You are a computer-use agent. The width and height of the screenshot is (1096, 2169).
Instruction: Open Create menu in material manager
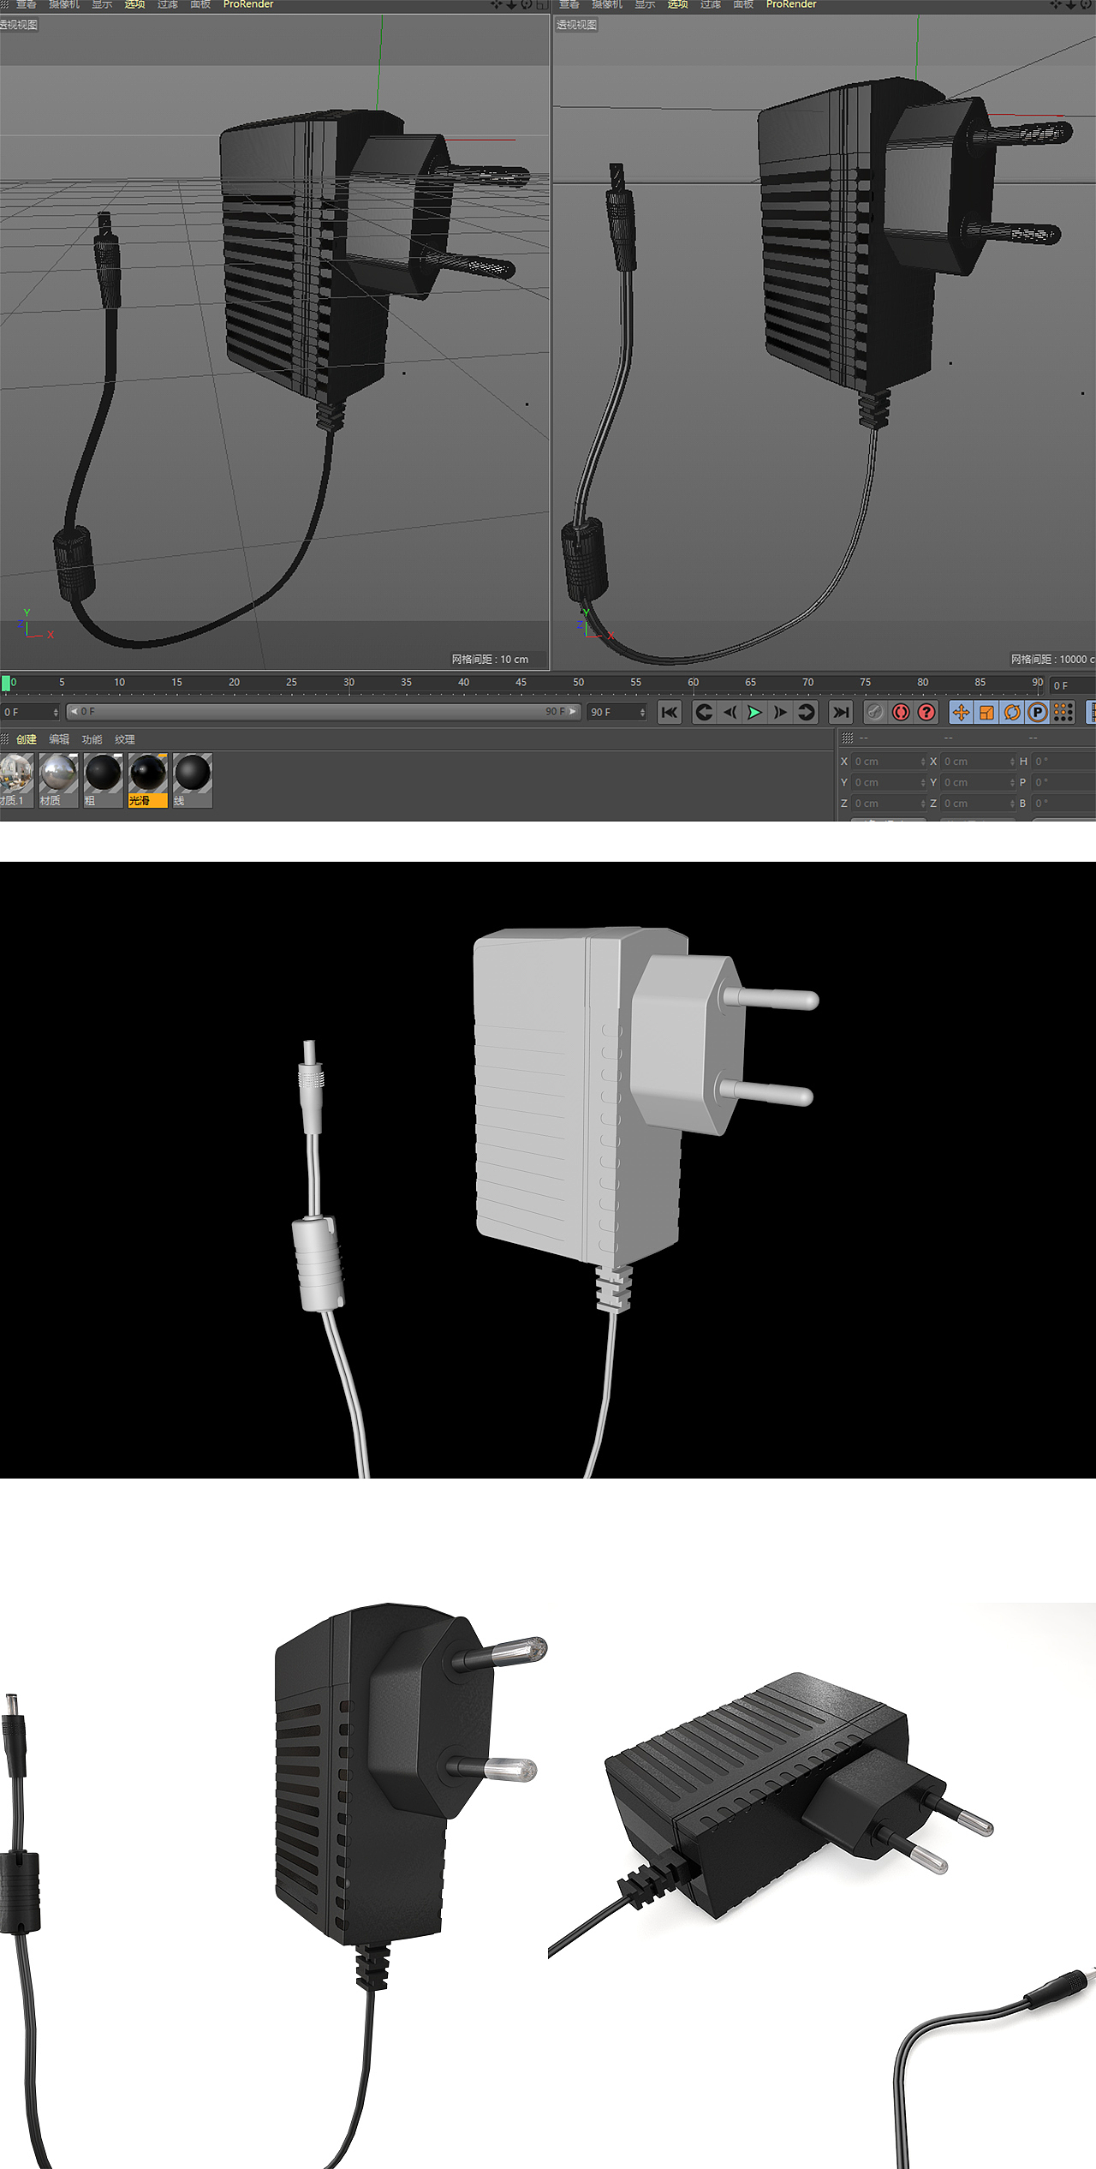click(27, 739)
